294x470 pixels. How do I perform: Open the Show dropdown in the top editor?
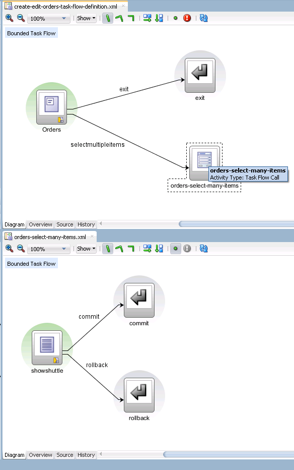(86, 18)
